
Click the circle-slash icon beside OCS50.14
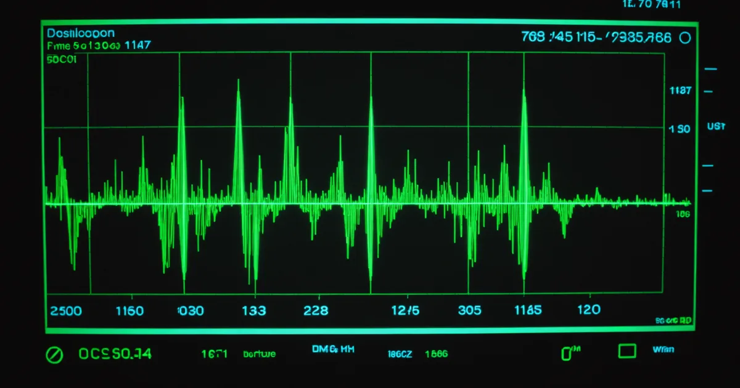(55, 354)
